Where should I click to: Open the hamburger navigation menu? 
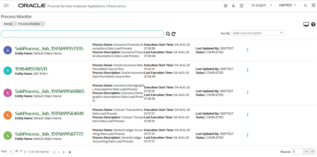coord(6,5)
